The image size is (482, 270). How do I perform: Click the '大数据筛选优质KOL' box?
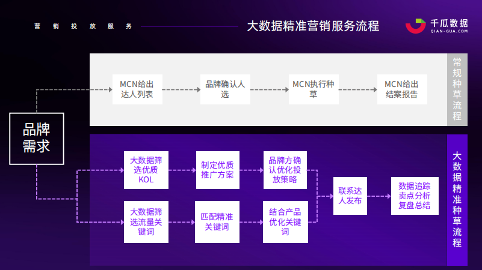146,170
